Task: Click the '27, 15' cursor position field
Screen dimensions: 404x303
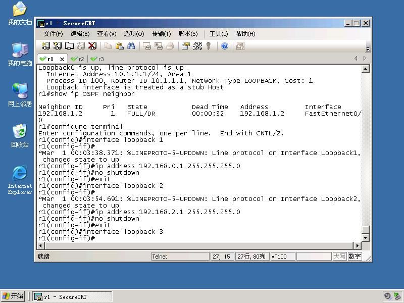Action: click(222, 257)
